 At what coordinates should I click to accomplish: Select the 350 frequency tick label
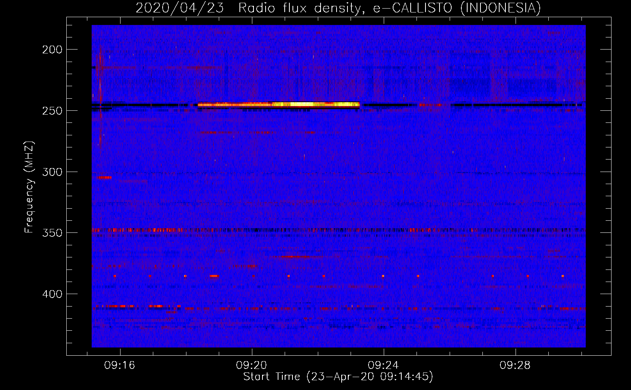click(52, 233)
